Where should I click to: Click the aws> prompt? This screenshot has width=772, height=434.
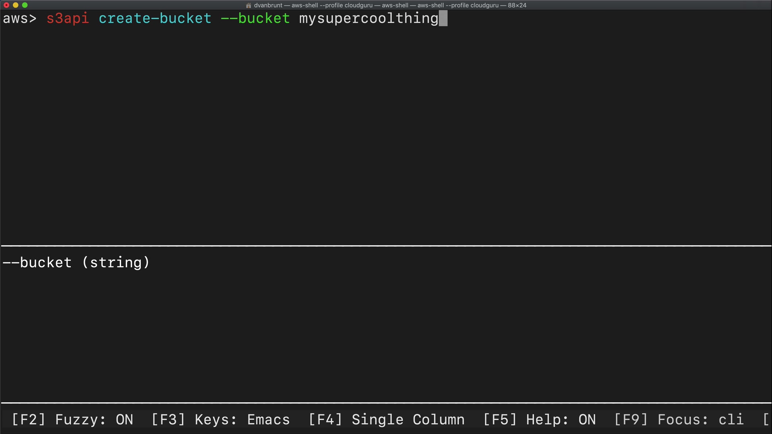19,18
